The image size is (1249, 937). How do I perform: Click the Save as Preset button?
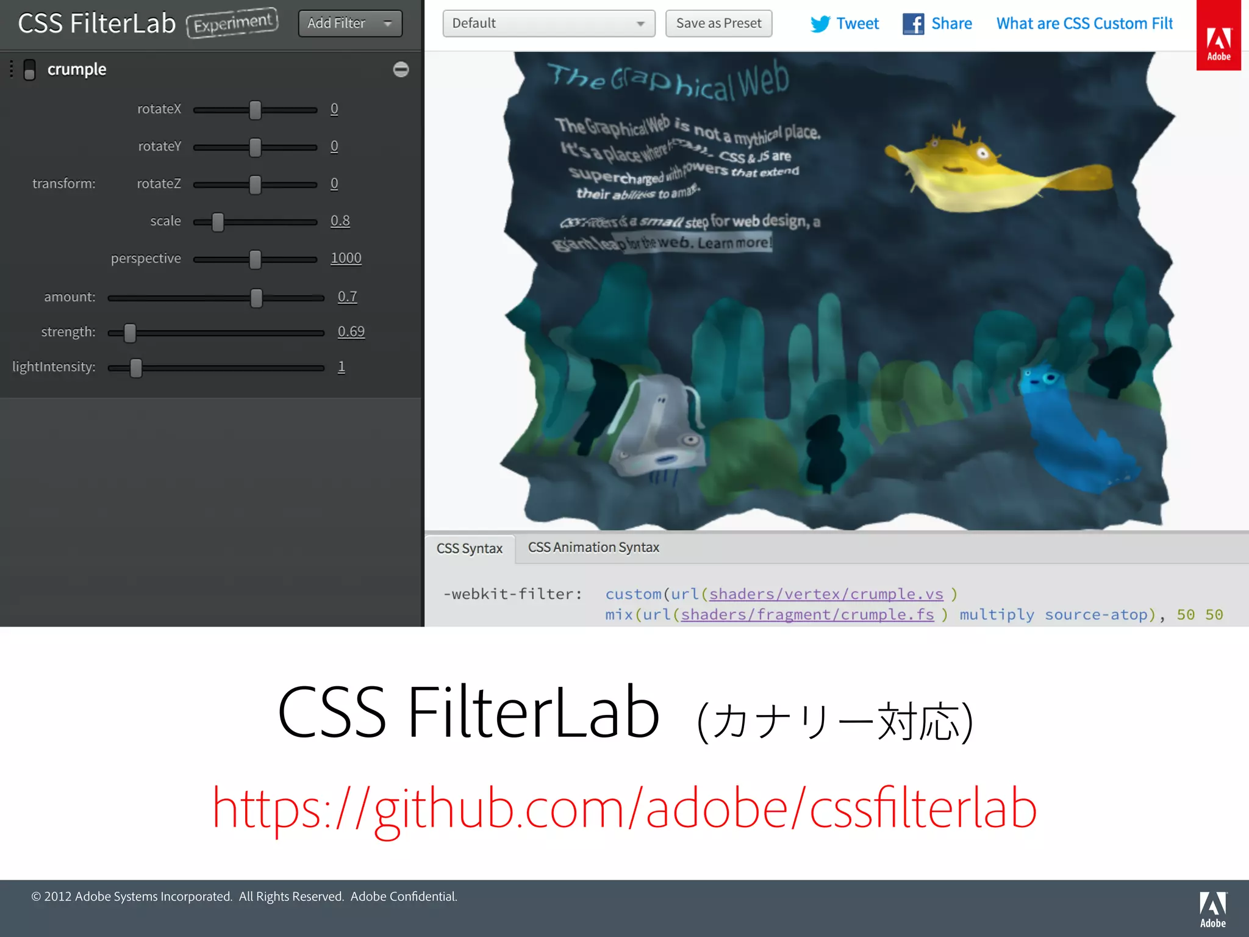(718, 23)
